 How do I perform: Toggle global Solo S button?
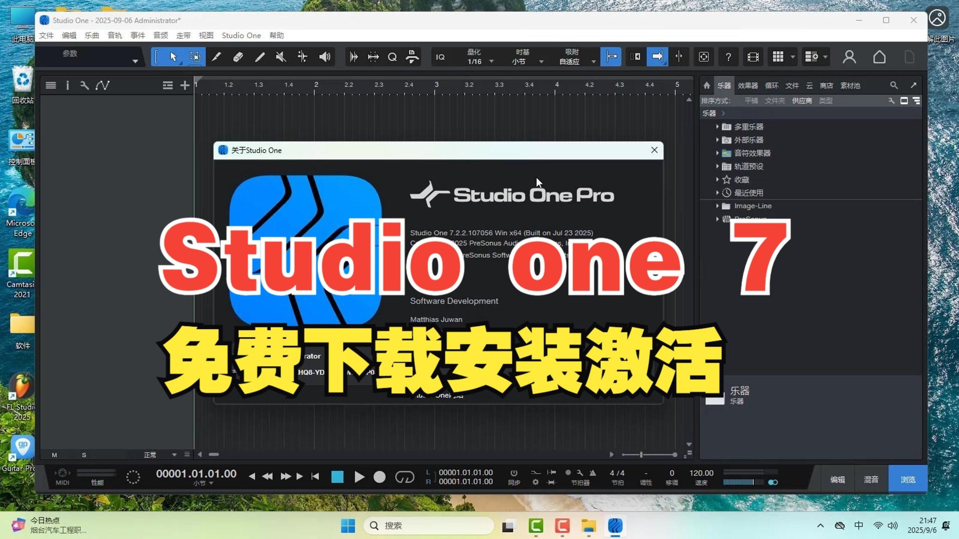[x=84, y=455]
